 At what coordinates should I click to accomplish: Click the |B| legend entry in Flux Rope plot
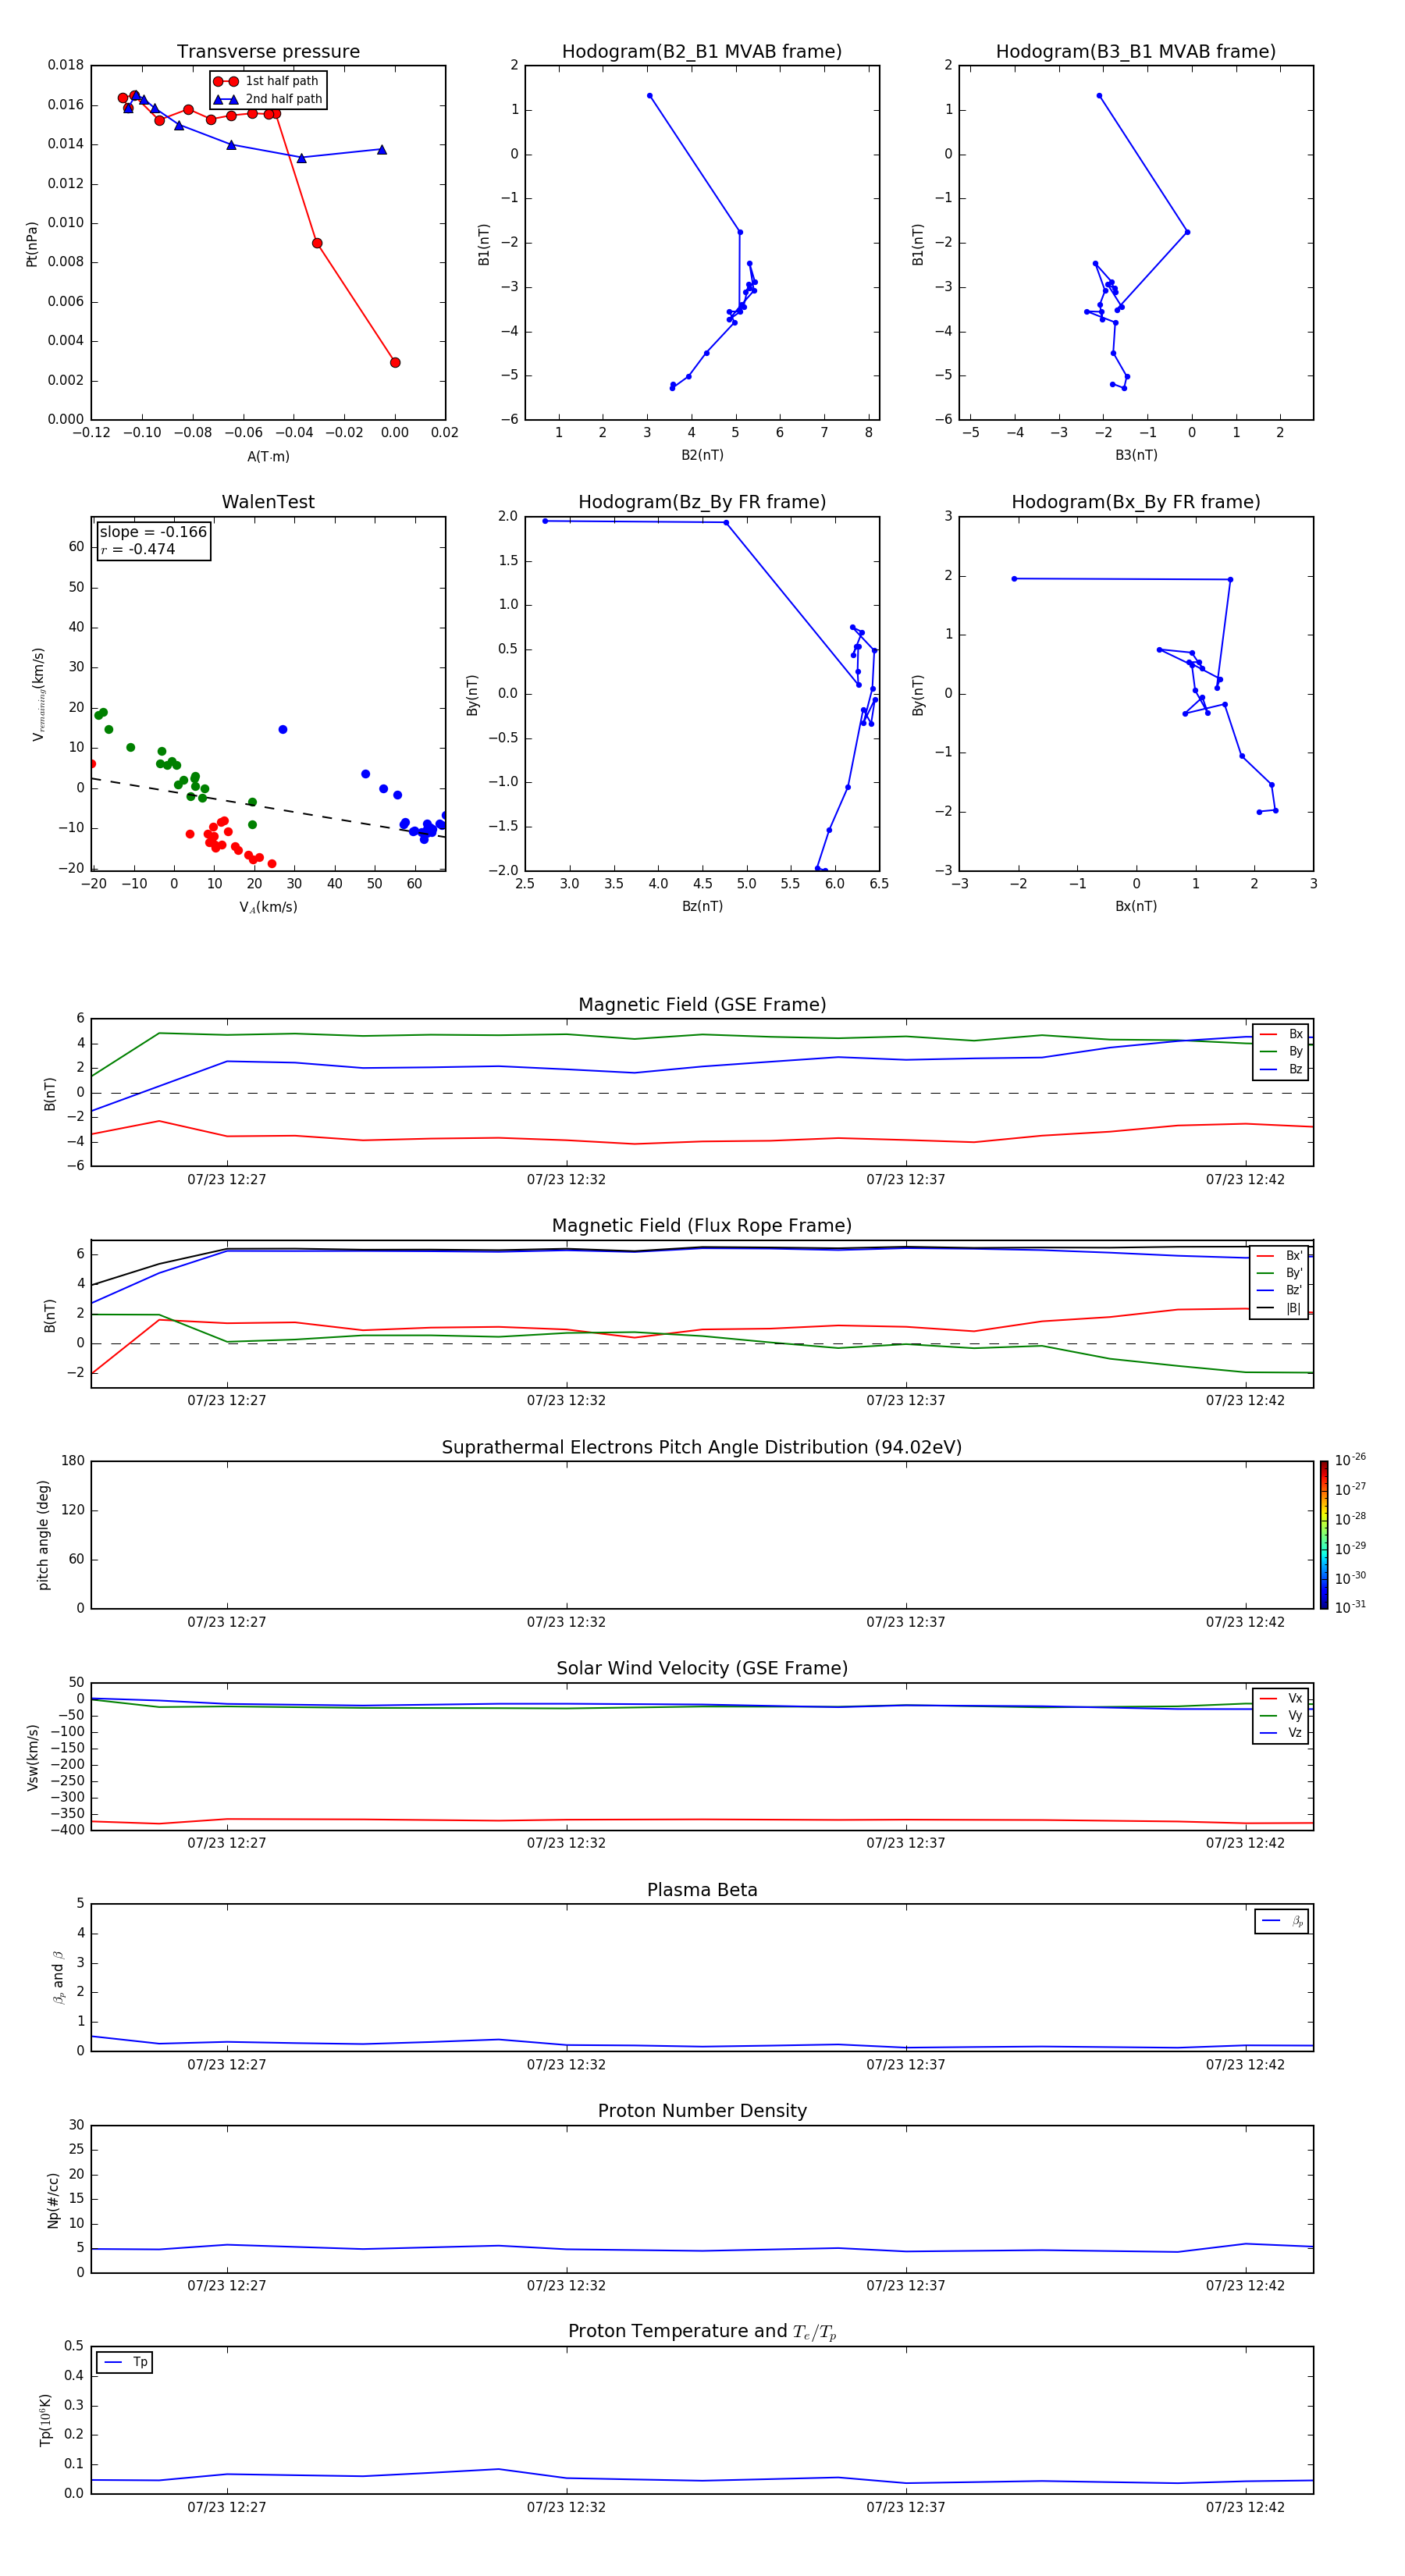tap(1280, 1308)
